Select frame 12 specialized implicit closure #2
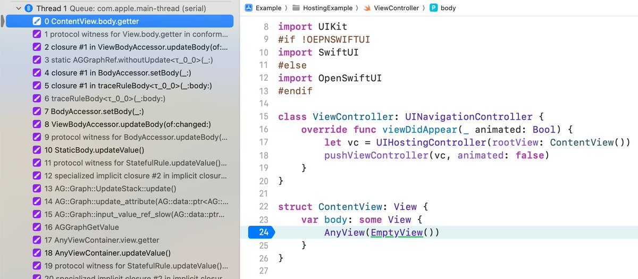Viewport: 638px width, 279px height. coord(120,175)
